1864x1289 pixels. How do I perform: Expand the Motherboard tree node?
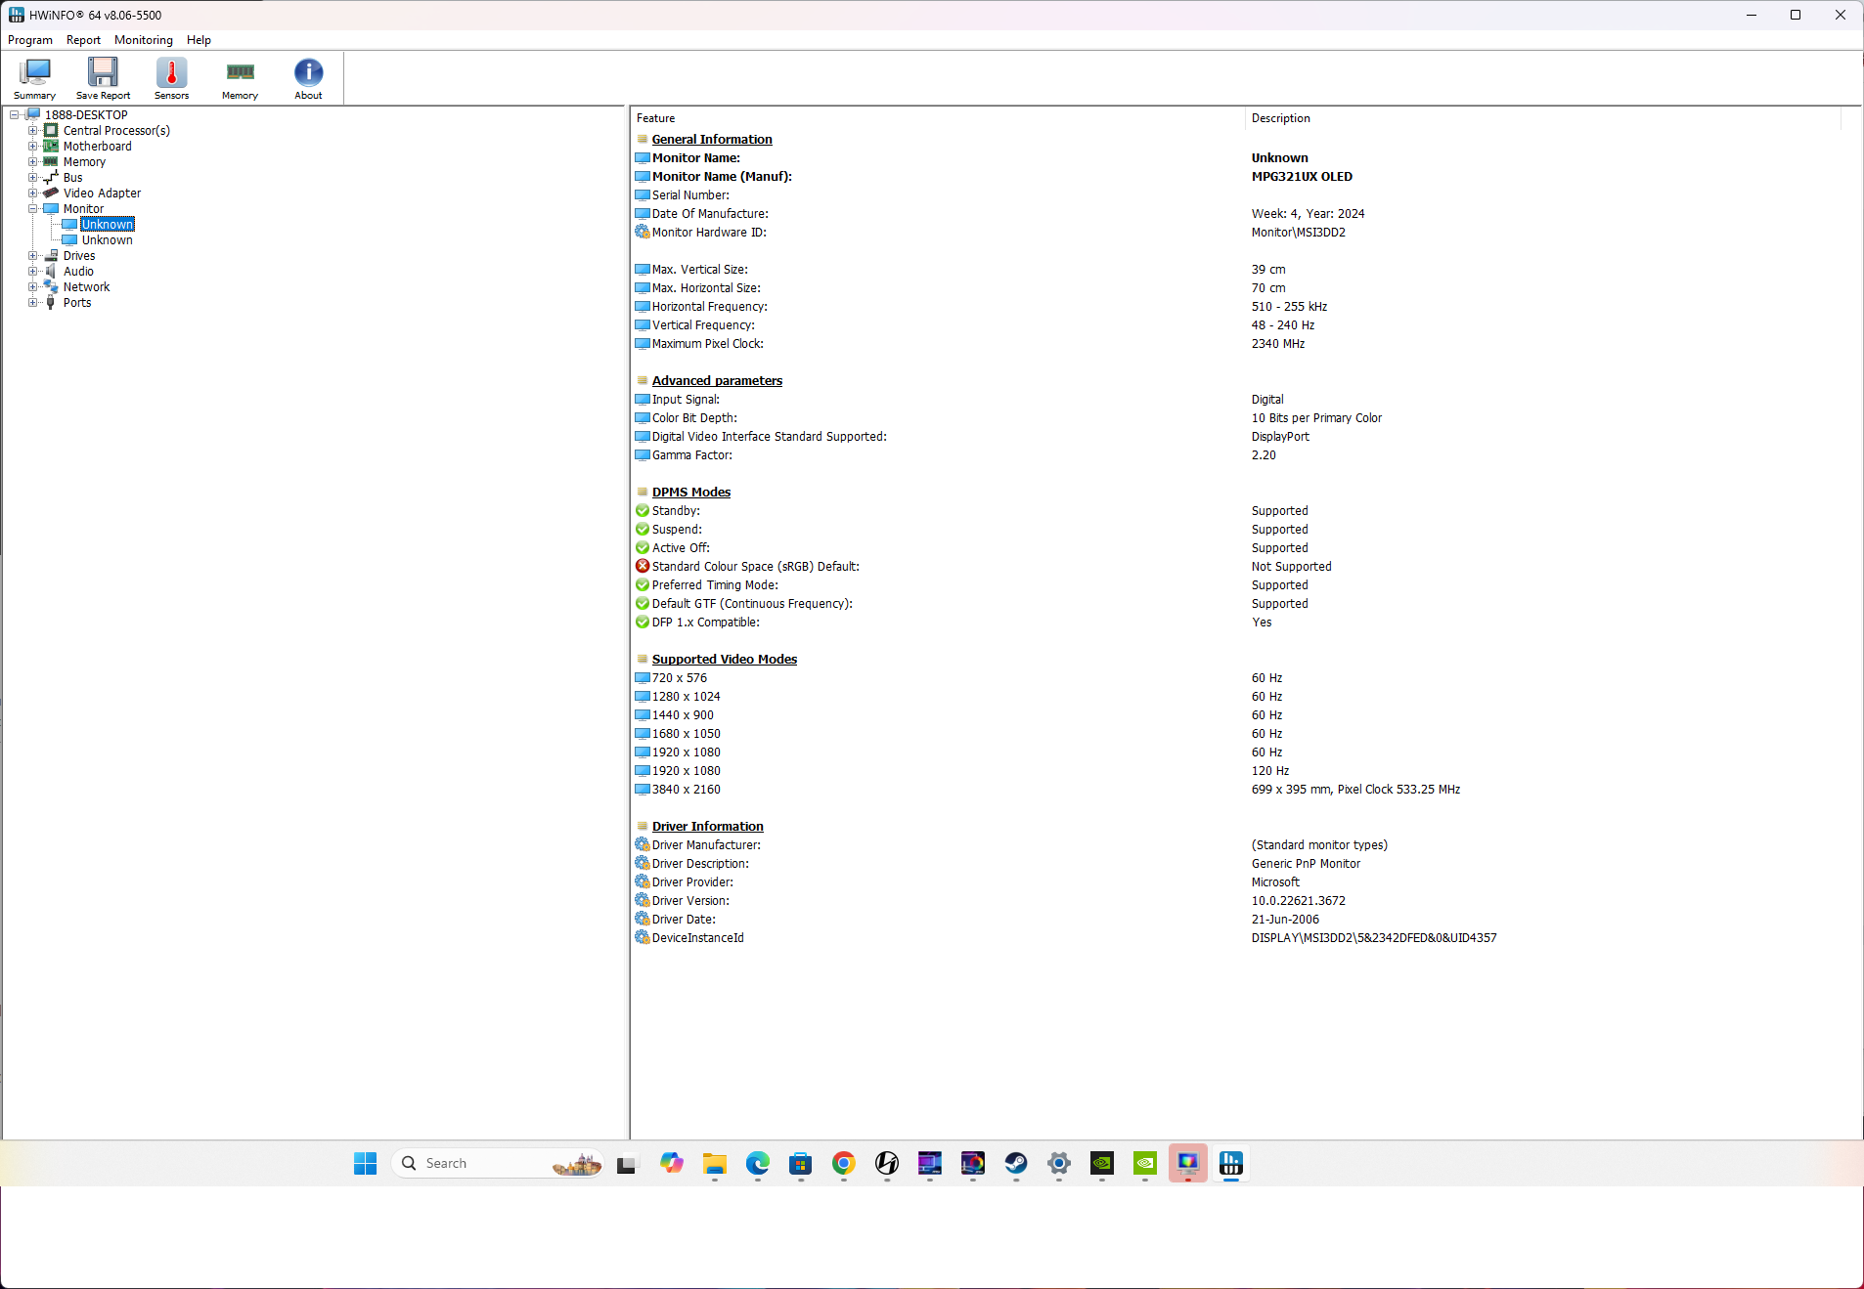(33, 147)
